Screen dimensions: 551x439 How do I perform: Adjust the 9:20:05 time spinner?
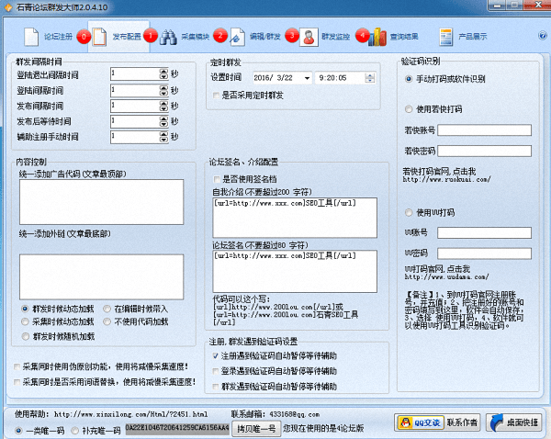point(370,79)
